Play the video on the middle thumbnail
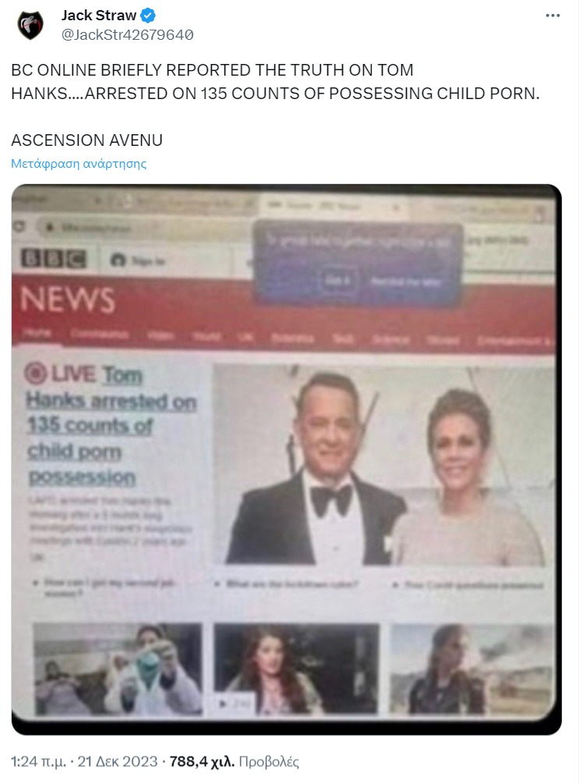 (x=224, y=704)
